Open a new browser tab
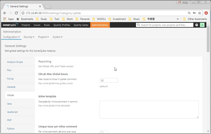 click(x=48, y=6)
